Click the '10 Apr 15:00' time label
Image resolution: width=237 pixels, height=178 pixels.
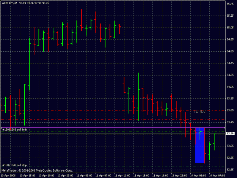coord(28,176)
